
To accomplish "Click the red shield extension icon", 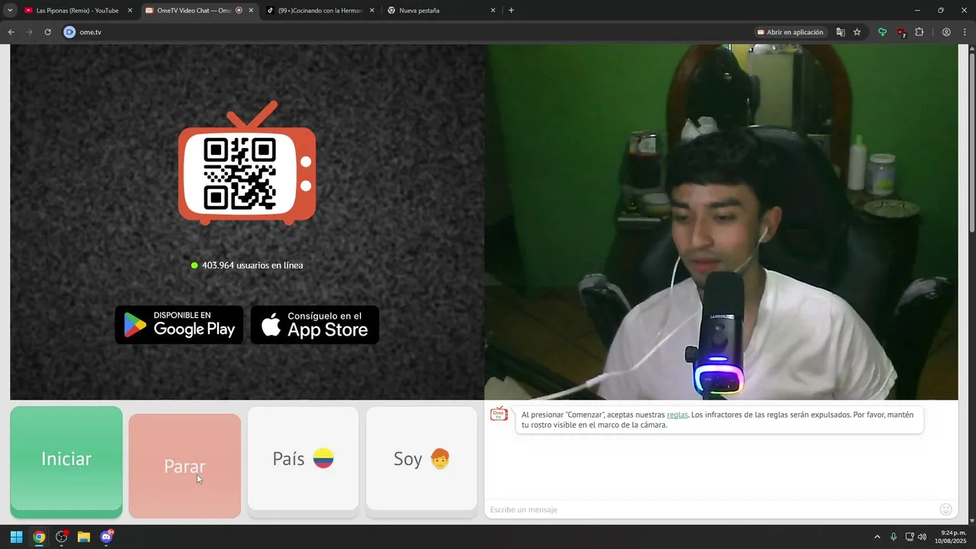I will (x=901, y=33).
